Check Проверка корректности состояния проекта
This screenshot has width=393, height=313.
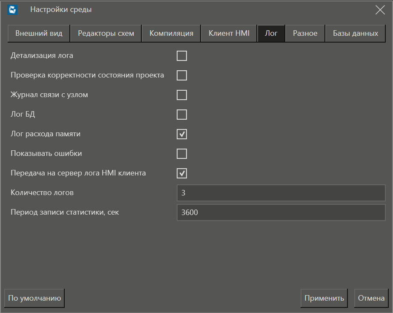pos(182,75)
